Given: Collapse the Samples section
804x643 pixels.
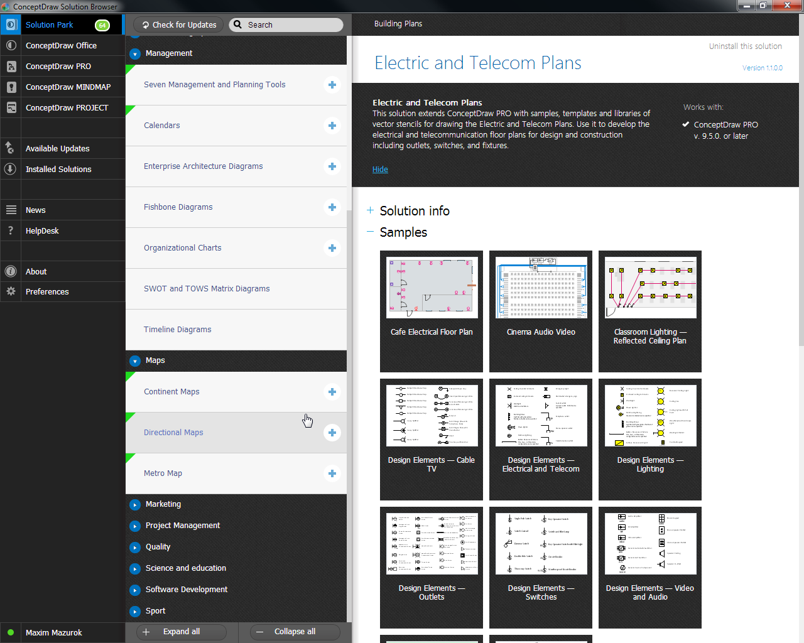Looking at the screenshot, I should [371, 232].
